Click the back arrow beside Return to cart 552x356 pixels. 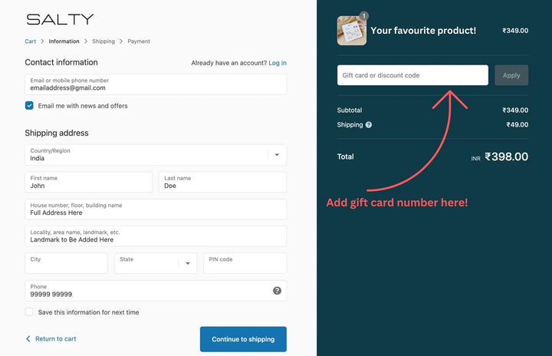[28, 338]
